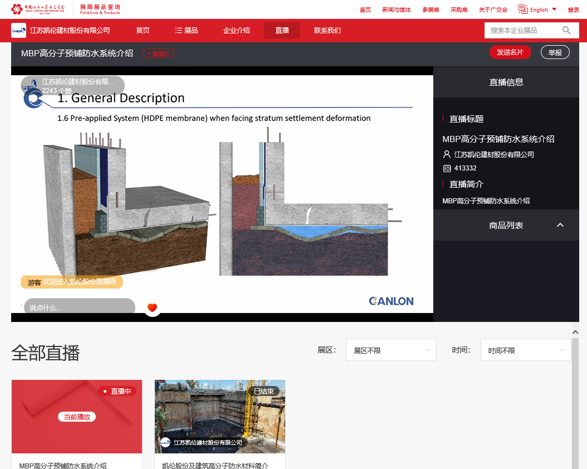Open the 时间不限 dropdown

pyautogui.click(x=526, y=350)
